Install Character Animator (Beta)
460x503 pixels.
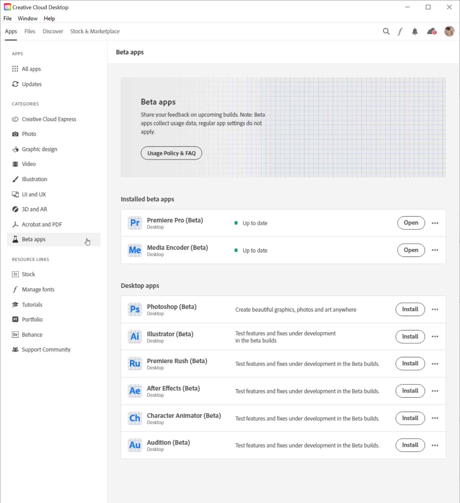click(x=410, y=418)
